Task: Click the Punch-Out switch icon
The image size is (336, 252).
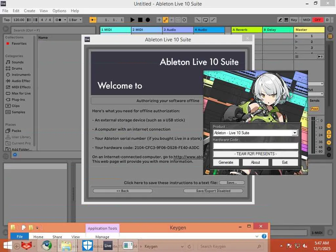Action: pos(213,20)
